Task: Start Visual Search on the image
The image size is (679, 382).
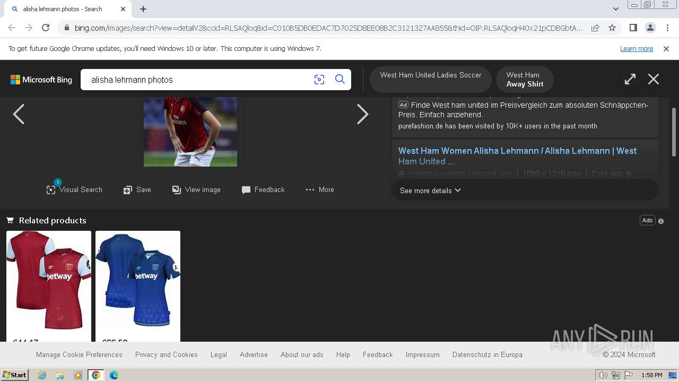Action: [x=74, y=189]
